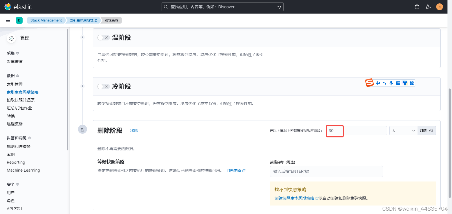Click the page vertical scrollbar
Screen dimensions: 452x214
pos(450,143)
